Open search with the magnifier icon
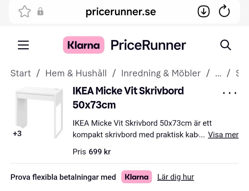Screen dimensions: 249x191 (225, 45)
